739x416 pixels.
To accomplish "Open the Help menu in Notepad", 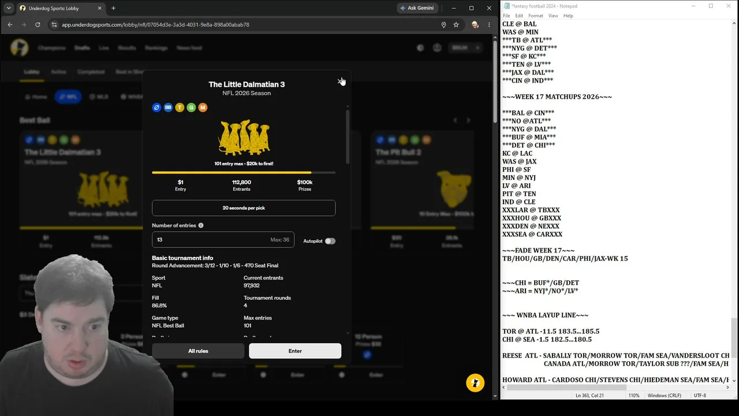I will tap(568, 16).
